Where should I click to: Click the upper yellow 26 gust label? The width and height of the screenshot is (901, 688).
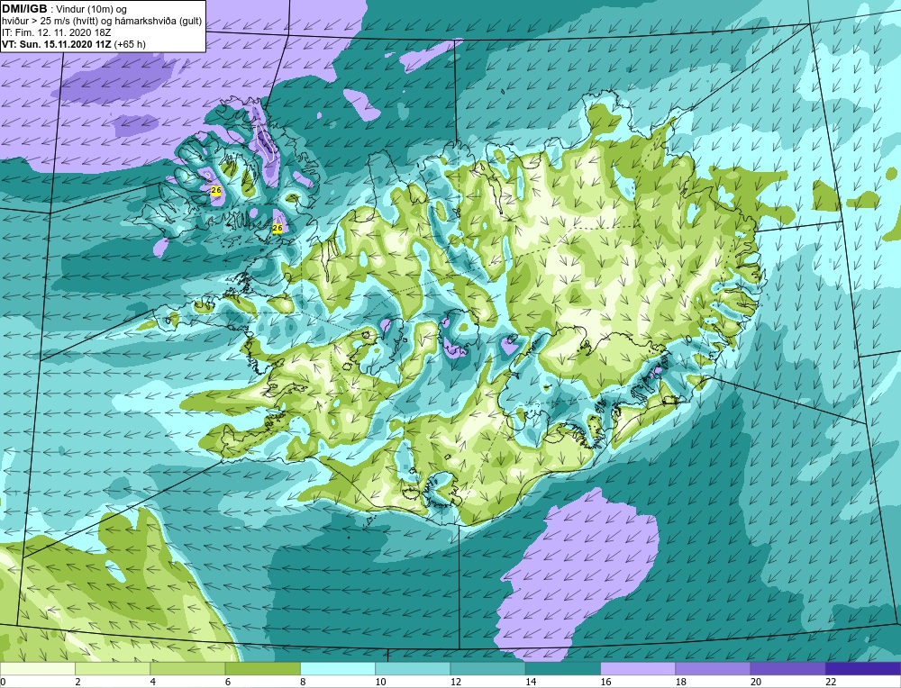pyautogui.click(x=216, y=191)
